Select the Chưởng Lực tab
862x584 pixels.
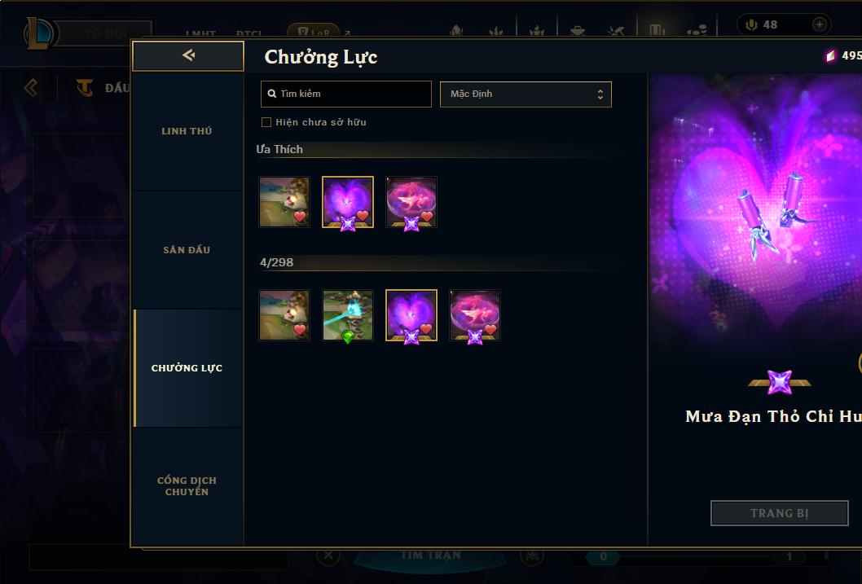pyautogui.click(x=187, y=368)
